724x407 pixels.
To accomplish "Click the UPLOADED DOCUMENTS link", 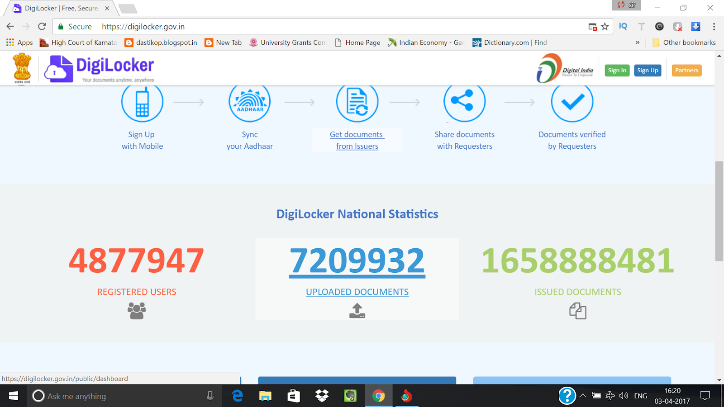I will [357, 292].
